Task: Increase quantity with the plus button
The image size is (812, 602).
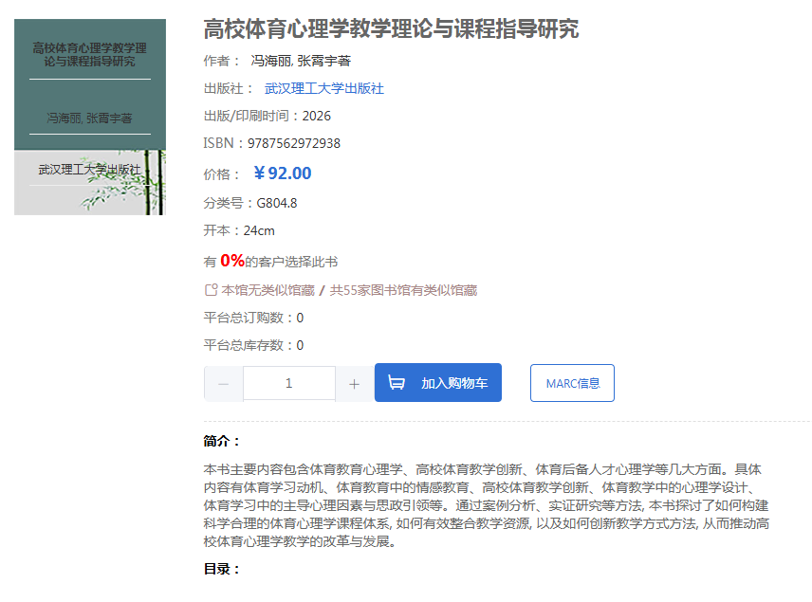Action: (x=354, y=384)
